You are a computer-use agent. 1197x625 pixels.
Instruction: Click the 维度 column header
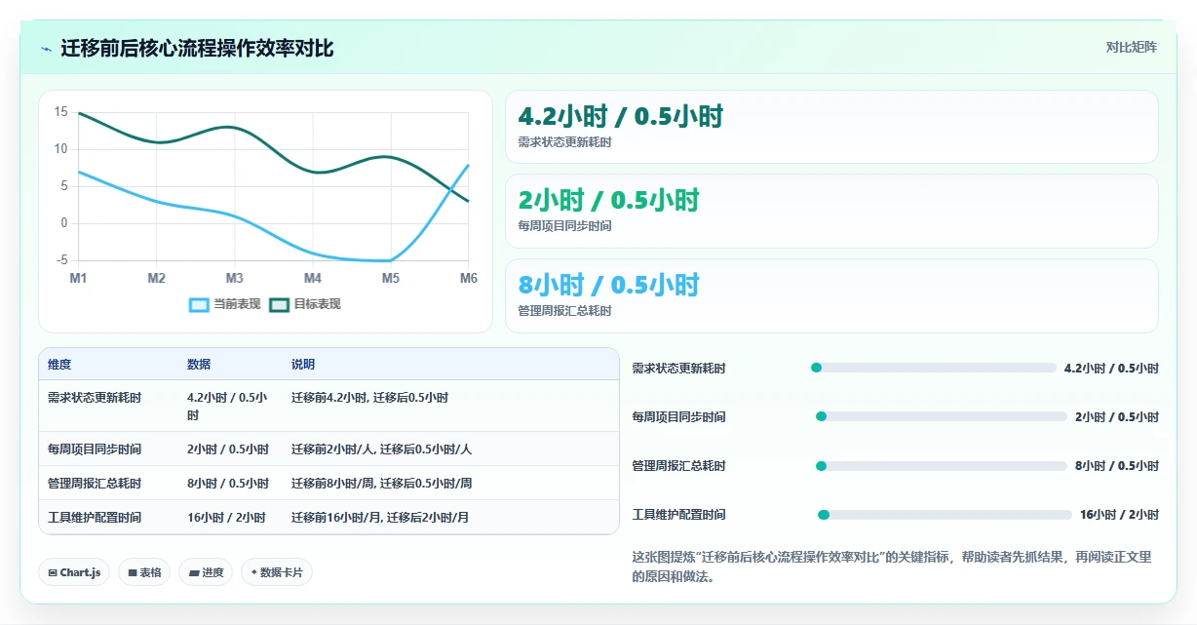pyautogui.click(x=59, y=365)
